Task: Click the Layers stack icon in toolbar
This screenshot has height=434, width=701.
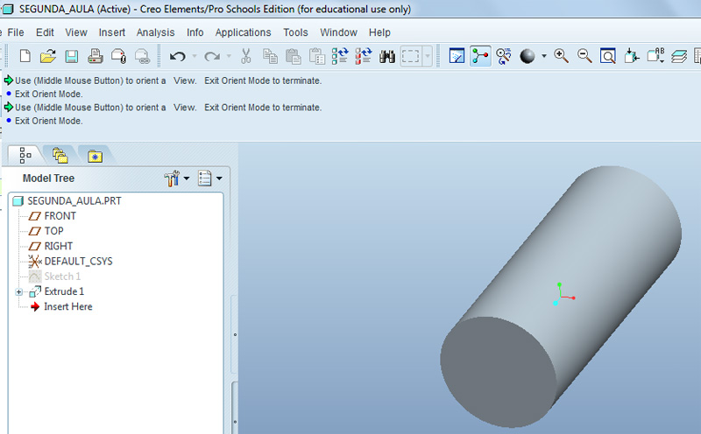Action: click(x=679, y=56)
